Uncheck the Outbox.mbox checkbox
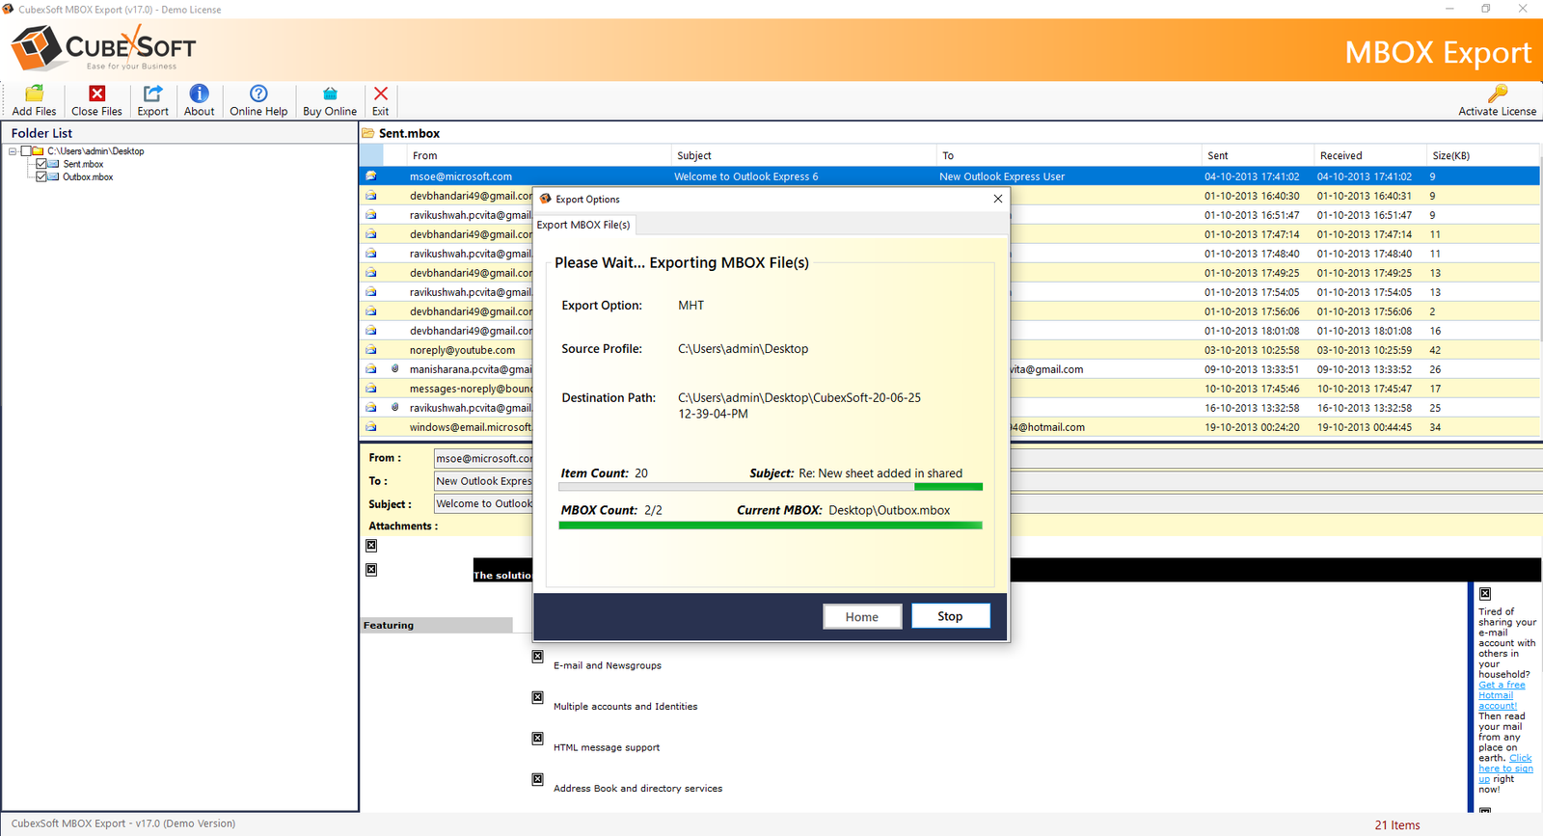This screenshot has width=1543, height=836. (41, 176)
